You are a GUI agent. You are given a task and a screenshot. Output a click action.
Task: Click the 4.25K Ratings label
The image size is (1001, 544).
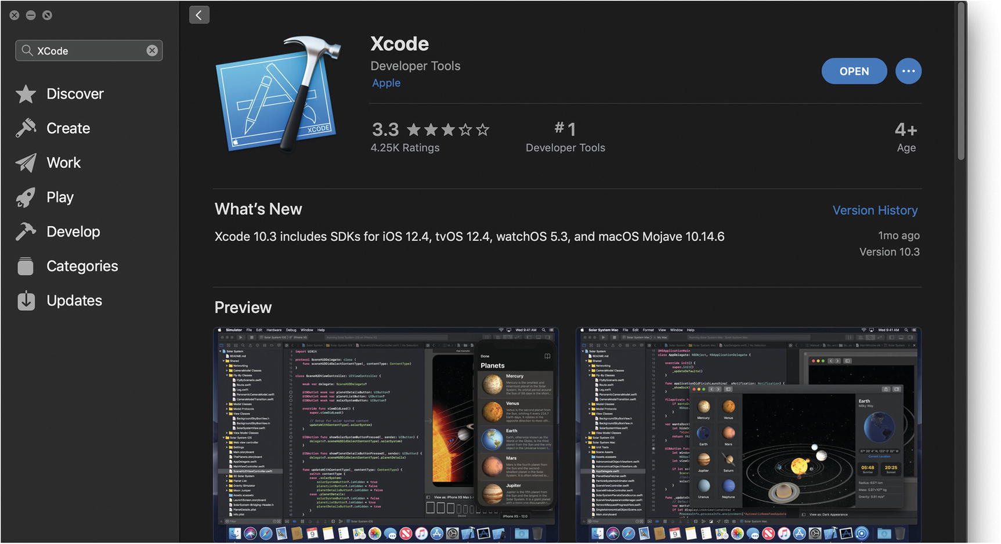click(x=405, y=148)
